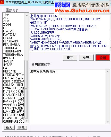Select TROUGHARS in function list
The height and width of the screenshot is (137, 111).
pos(12,51)
